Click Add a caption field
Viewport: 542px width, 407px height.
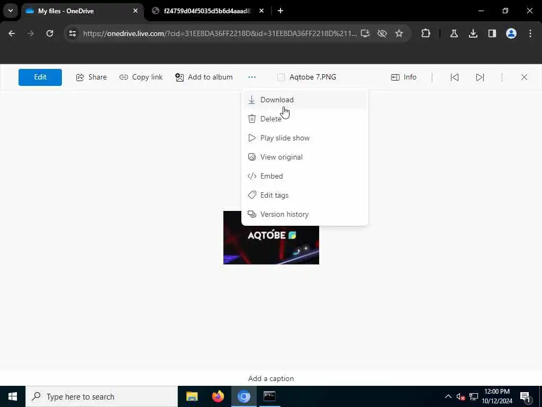click(x=271, y=378)
